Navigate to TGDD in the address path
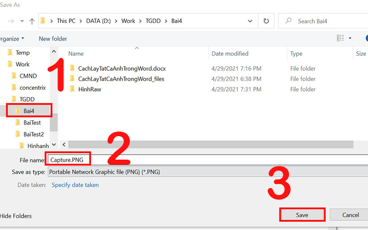368x230 pixels. pyautogui.click(x=153, y=21)
